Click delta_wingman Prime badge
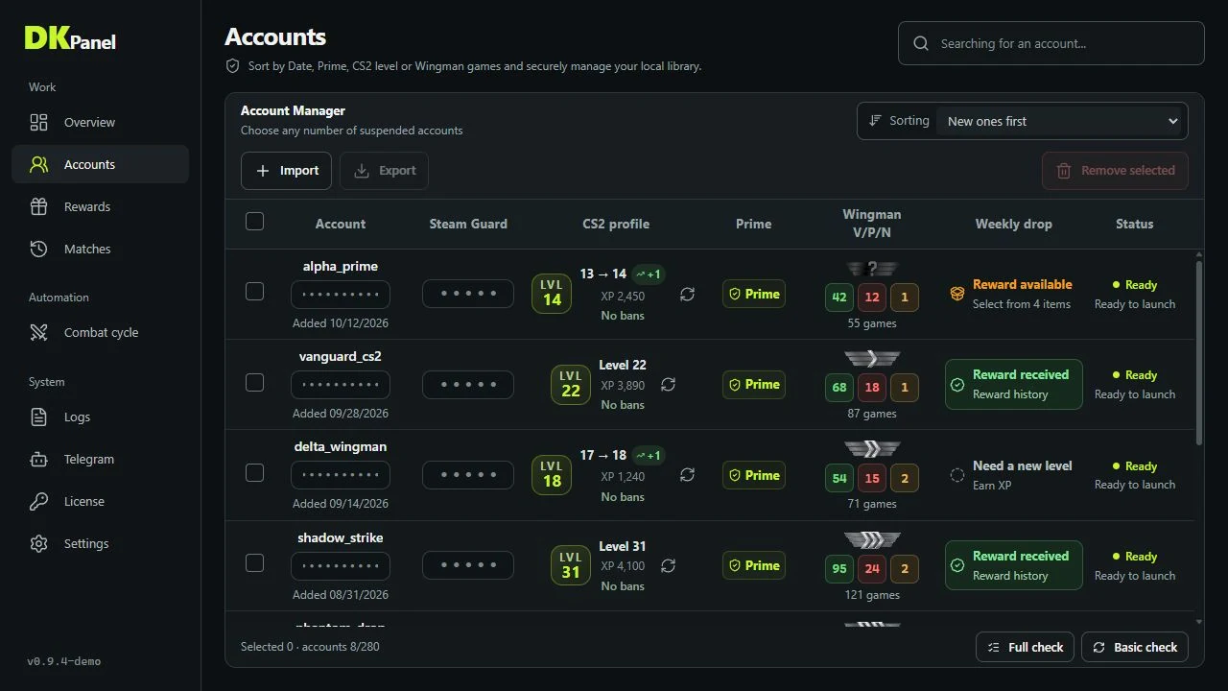The image size is (1228, 691). tap(754, 475)
